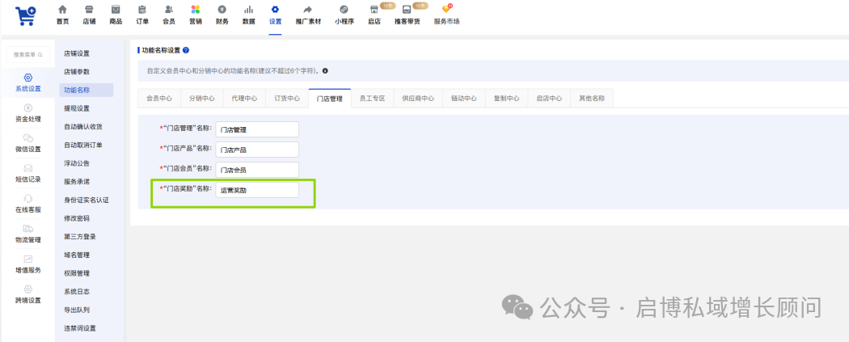Switch to the 会员中心 tab

(158, 99)
